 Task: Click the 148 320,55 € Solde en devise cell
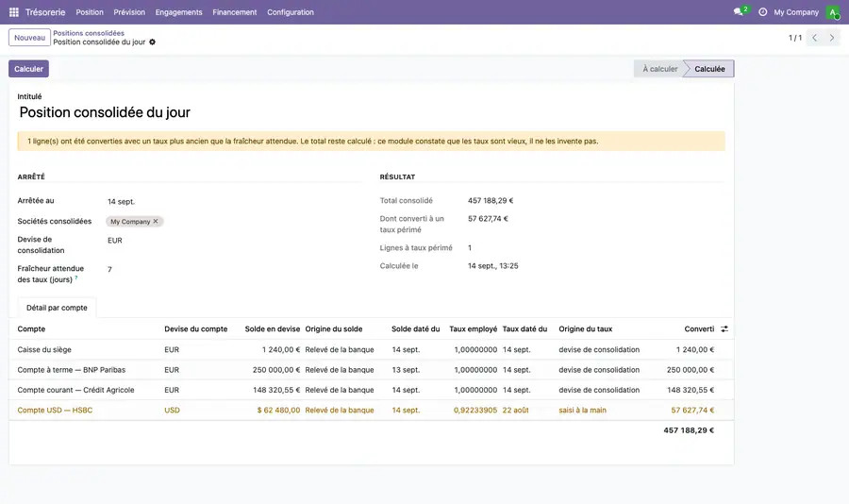276,390
